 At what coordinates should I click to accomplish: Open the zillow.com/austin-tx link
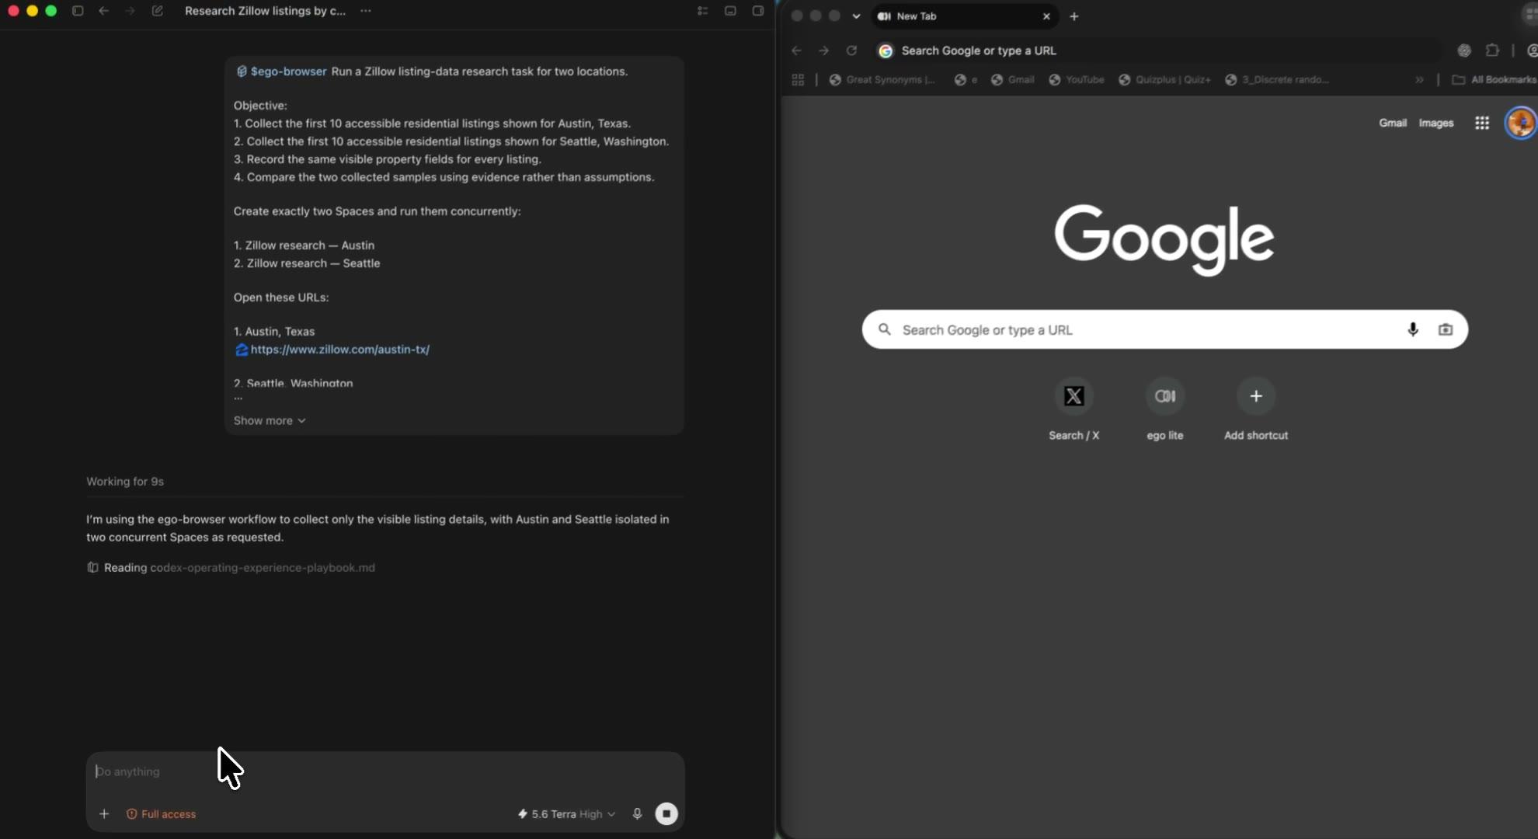(x=339, y=350)
